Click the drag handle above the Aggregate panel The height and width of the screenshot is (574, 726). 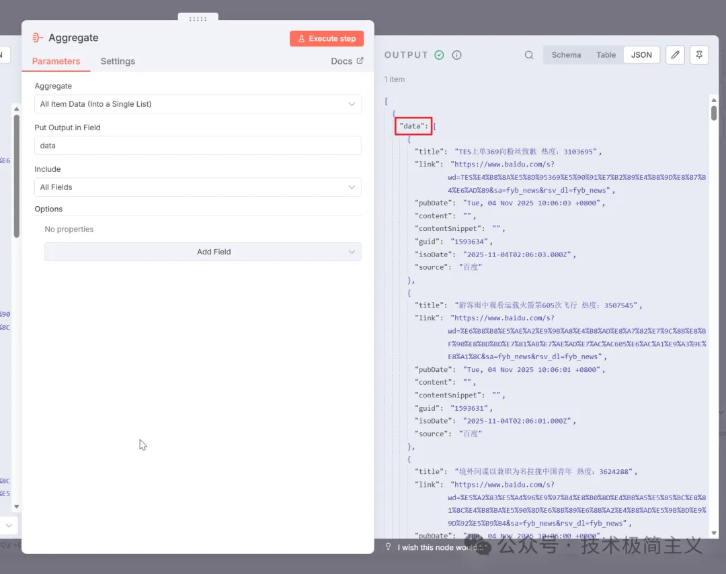[198, 19]
